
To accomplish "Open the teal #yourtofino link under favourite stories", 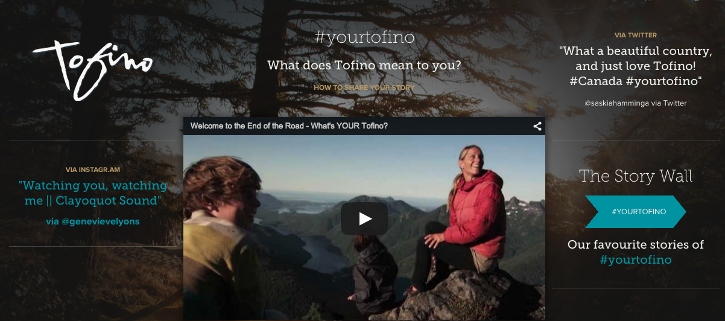I will 636,260.
